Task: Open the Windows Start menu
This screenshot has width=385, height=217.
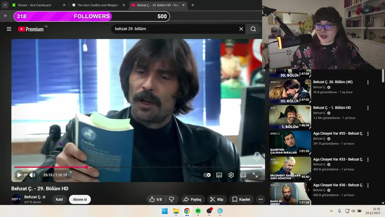Action: [165, 211]
